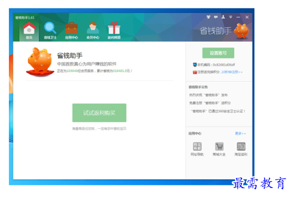Open the title bar dropdown menu arrow

(231, 17)
